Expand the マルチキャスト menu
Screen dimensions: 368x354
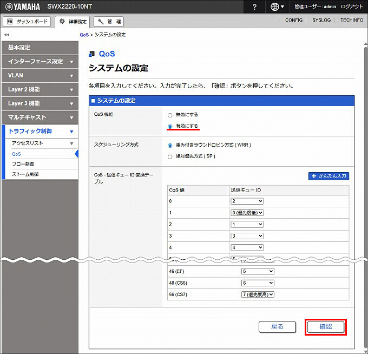click(x=40, y=117)
